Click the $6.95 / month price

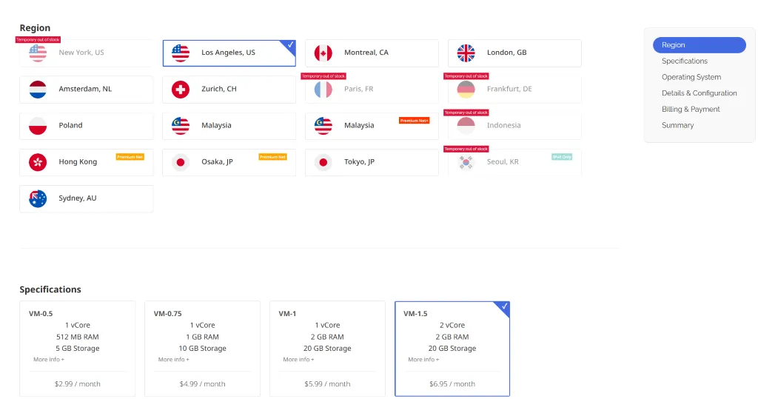pyautogui.click(x=452, y=384)
